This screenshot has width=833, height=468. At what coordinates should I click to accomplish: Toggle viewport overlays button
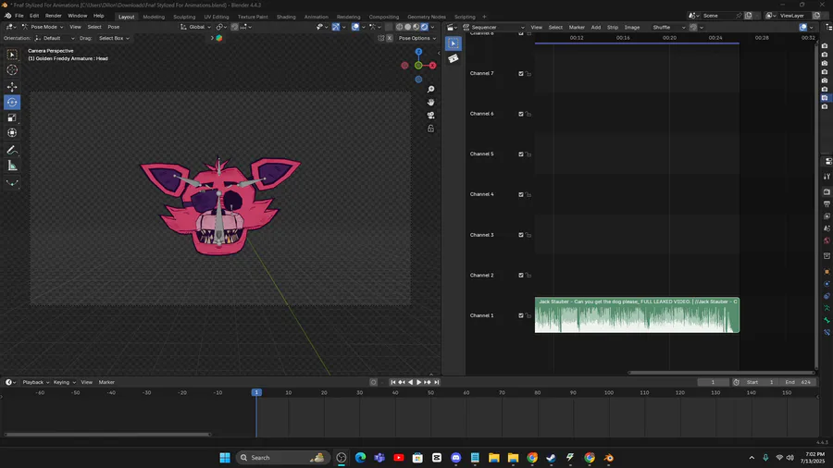pos(355,27)
